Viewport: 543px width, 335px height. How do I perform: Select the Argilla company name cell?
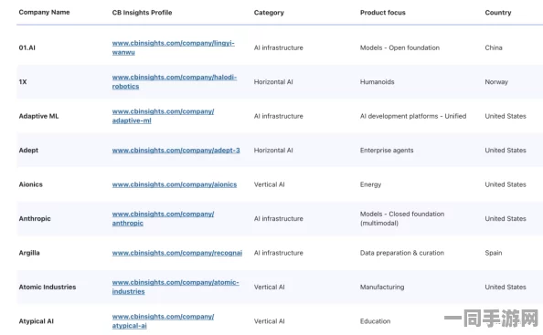pos(29,253)
